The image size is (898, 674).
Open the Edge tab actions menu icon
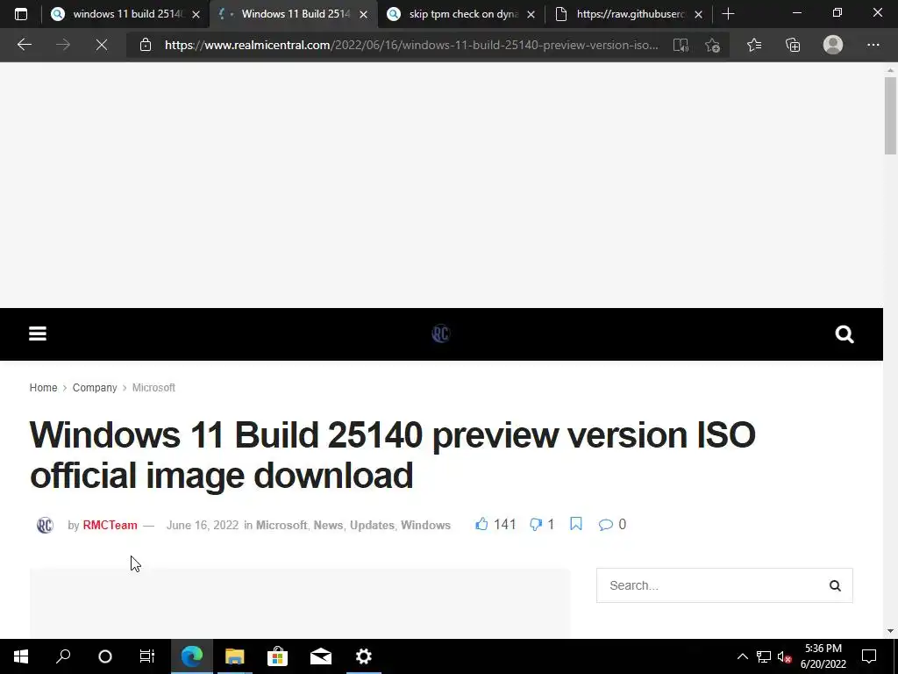point(21,14)
